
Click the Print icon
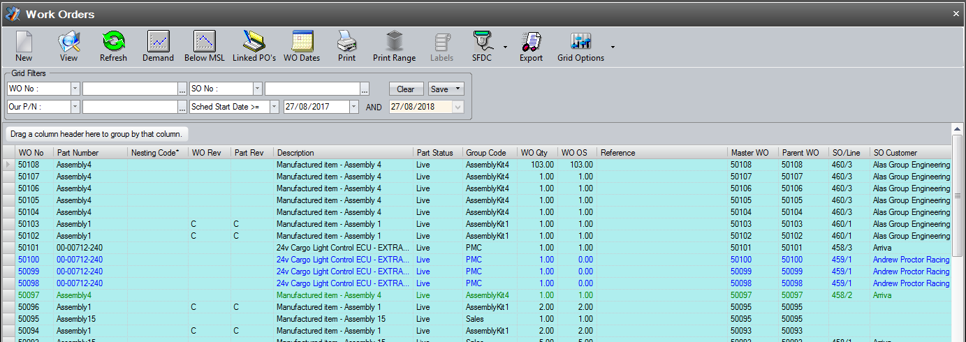(x=346, y=46)
